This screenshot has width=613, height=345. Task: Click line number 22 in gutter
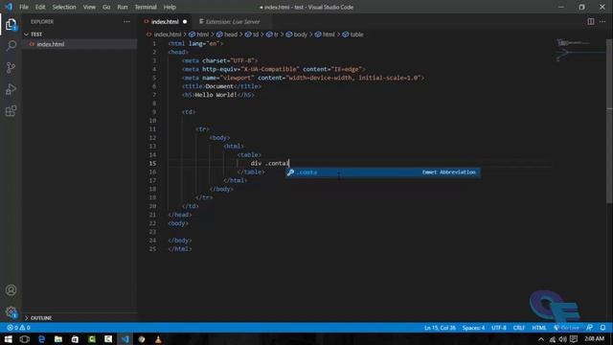[x=152, y=223]
